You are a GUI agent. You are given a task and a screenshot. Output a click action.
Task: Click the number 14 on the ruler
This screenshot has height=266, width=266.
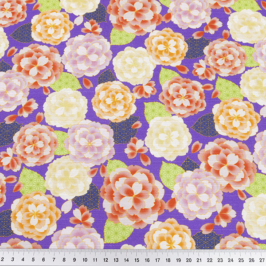tap(126, 260)
